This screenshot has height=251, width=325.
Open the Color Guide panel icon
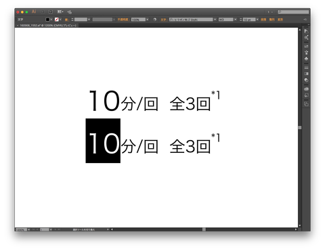(x=306, y=31)
